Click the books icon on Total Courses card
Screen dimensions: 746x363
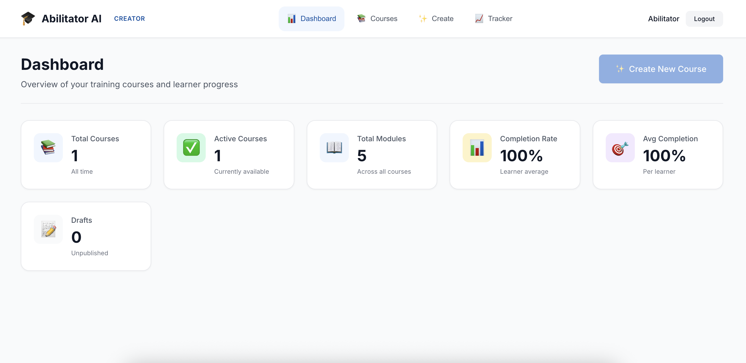(x=48, y=148)
